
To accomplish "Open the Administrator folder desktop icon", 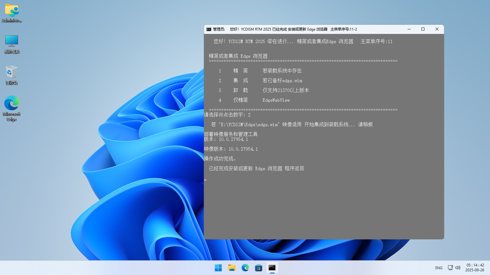I will pos(12,13).
